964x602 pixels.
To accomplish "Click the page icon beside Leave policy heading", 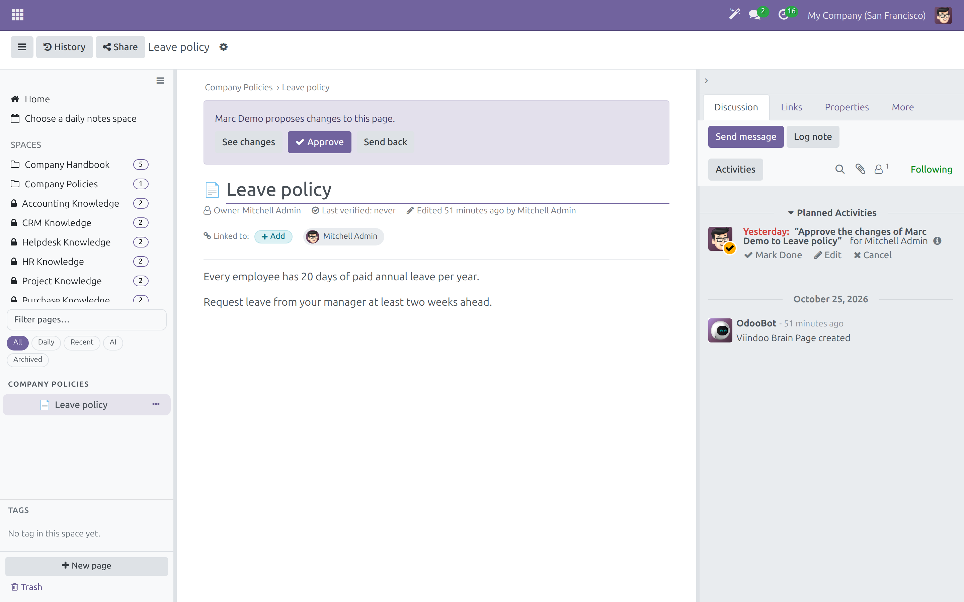I will tap(212, 190).
